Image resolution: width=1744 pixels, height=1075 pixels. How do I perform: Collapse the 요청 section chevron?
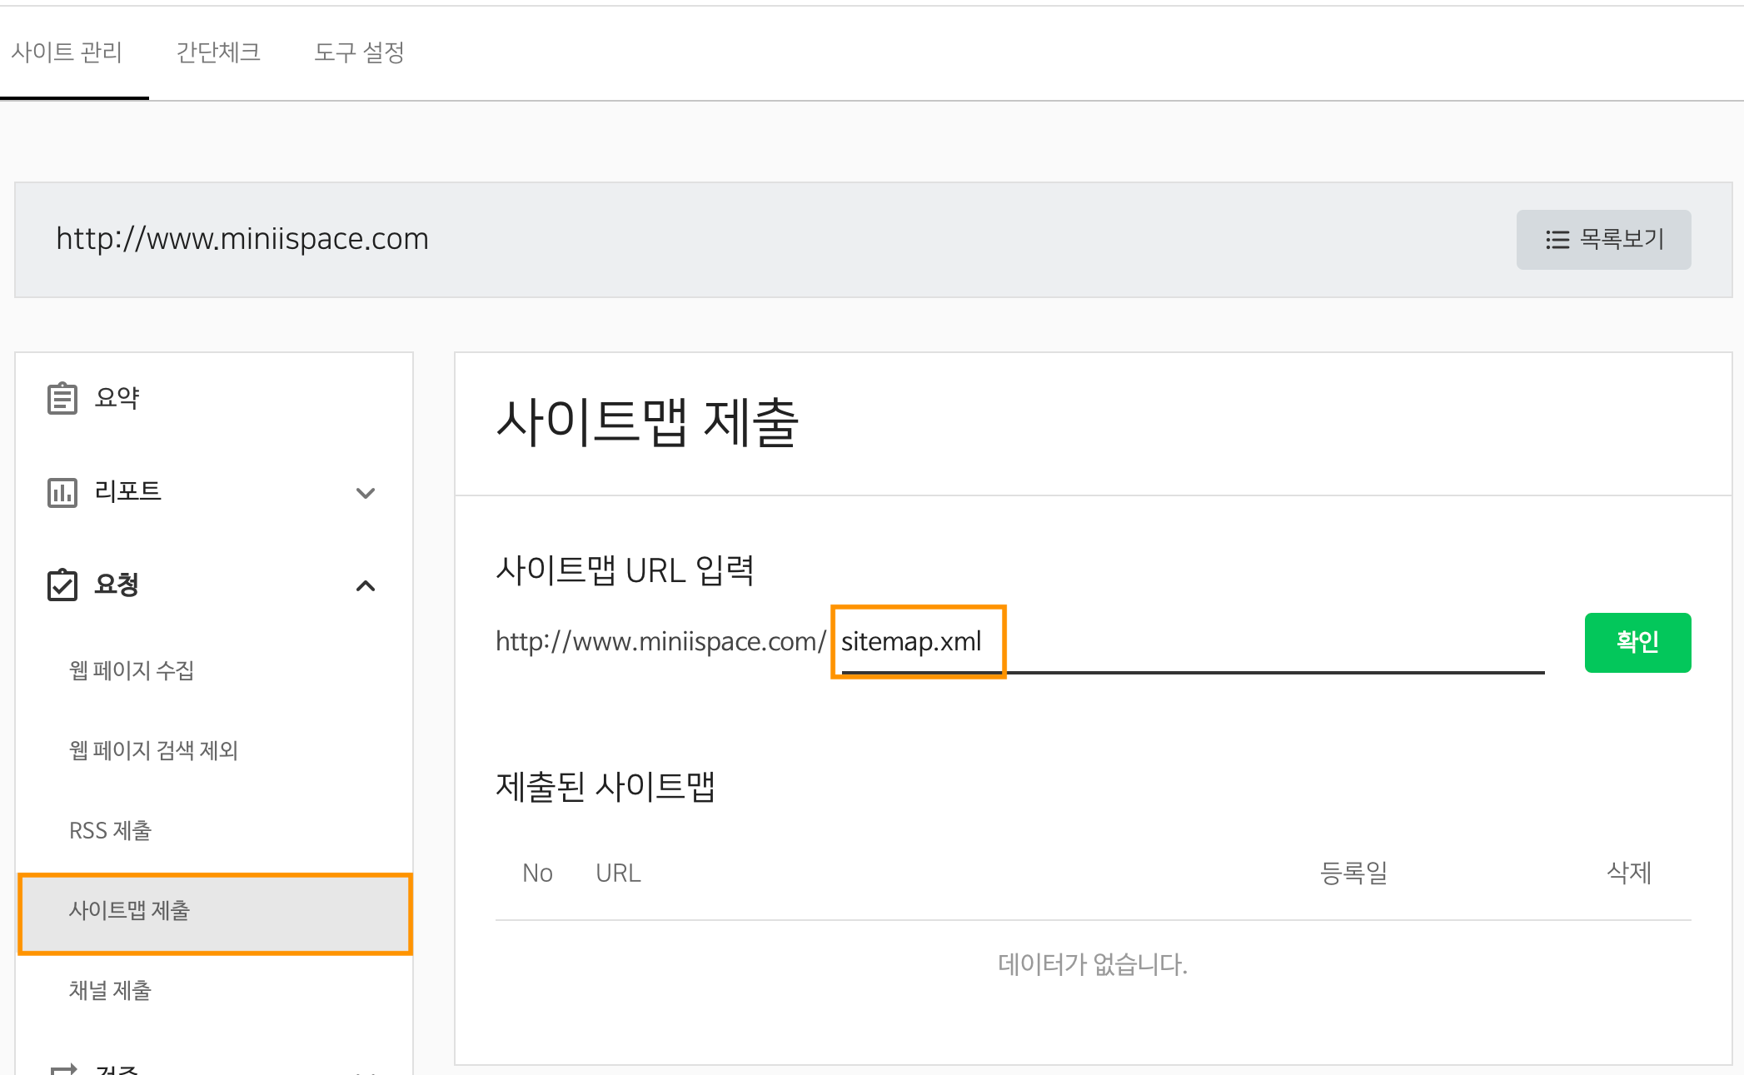tap(365, 586)
